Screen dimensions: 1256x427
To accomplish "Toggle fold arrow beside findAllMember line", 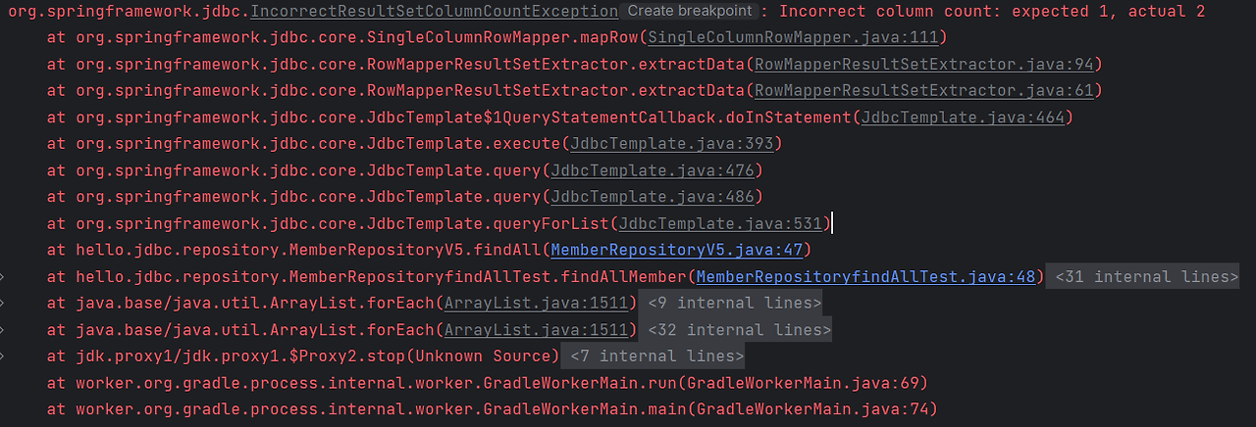I will (4, 276).
